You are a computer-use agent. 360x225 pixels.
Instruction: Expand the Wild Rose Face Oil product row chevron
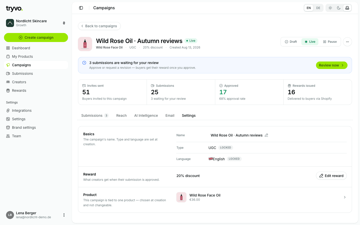click(x=345, y=197)
